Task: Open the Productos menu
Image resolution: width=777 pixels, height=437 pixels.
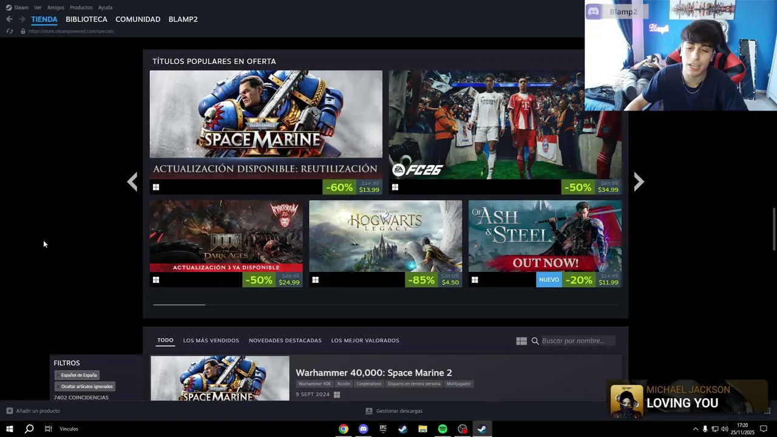Action: (81, 7)
